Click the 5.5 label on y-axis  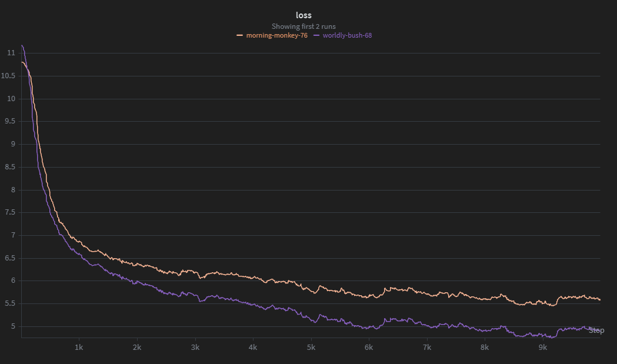11,304
